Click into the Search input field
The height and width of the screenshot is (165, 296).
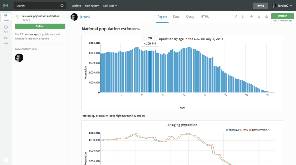[x=38, y=6]
